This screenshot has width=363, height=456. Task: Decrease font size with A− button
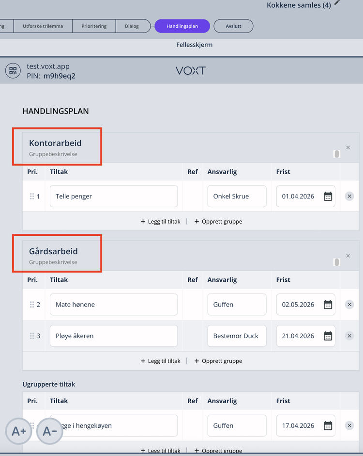(x=50, y=431)
